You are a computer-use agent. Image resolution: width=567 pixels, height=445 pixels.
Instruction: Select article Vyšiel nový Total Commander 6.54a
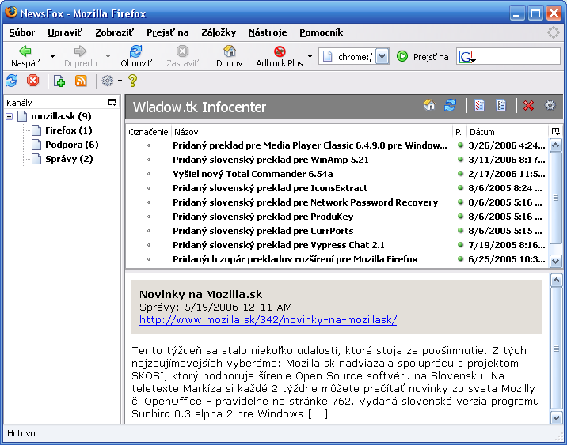[x=253, y=174]
